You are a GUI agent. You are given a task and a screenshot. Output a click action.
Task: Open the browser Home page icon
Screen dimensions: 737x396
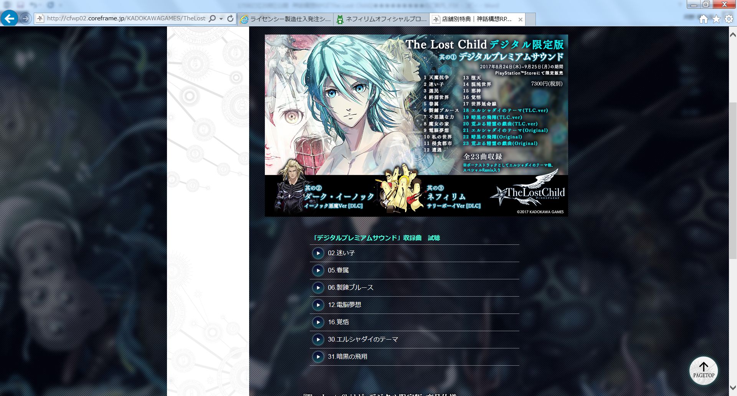[703, 19]
